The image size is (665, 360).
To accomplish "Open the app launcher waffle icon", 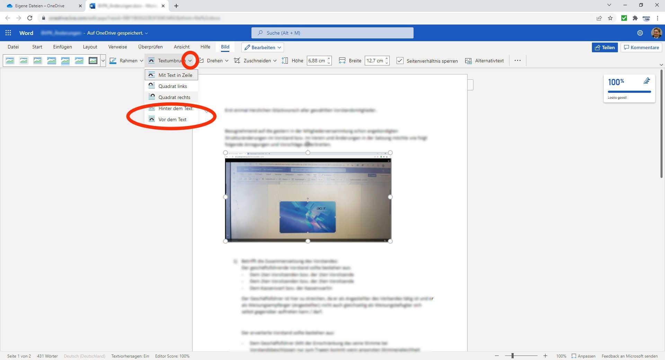I will click(x=8, y=33).
